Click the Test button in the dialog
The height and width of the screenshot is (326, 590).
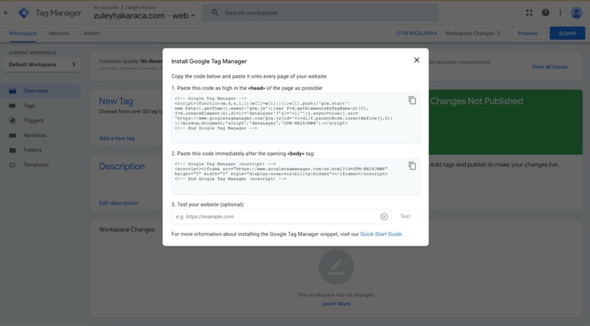click(x=405, y=216)
